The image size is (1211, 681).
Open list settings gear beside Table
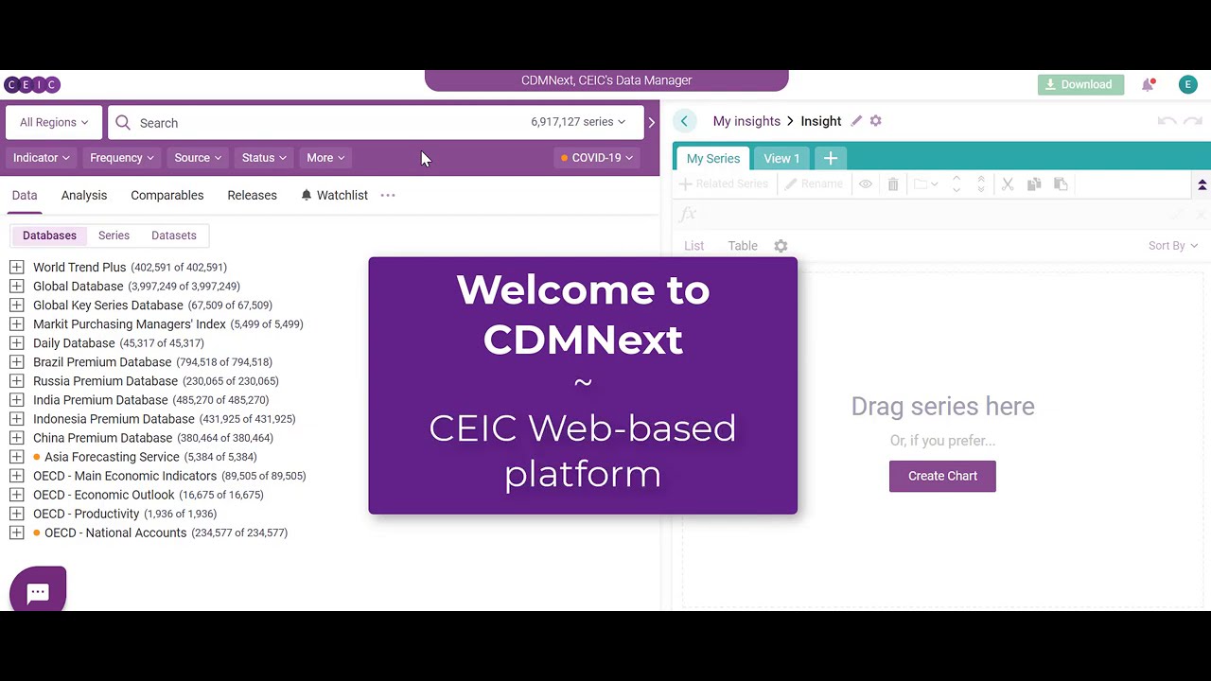781,246
